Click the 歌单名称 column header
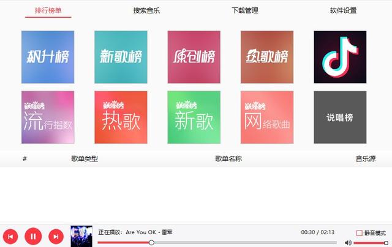 point(228,159)
